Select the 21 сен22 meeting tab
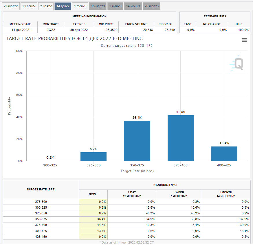 click(x=29, y=6)
